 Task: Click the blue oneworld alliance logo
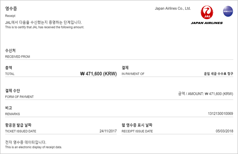(227, 11)
